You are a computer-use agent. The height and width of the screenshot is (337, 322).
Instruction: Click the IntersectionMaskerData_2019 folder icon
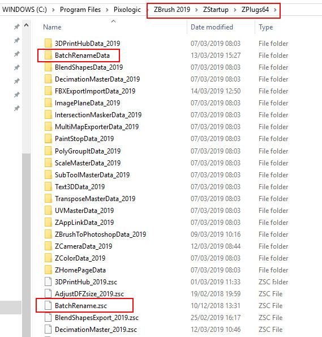pos(48,115)
